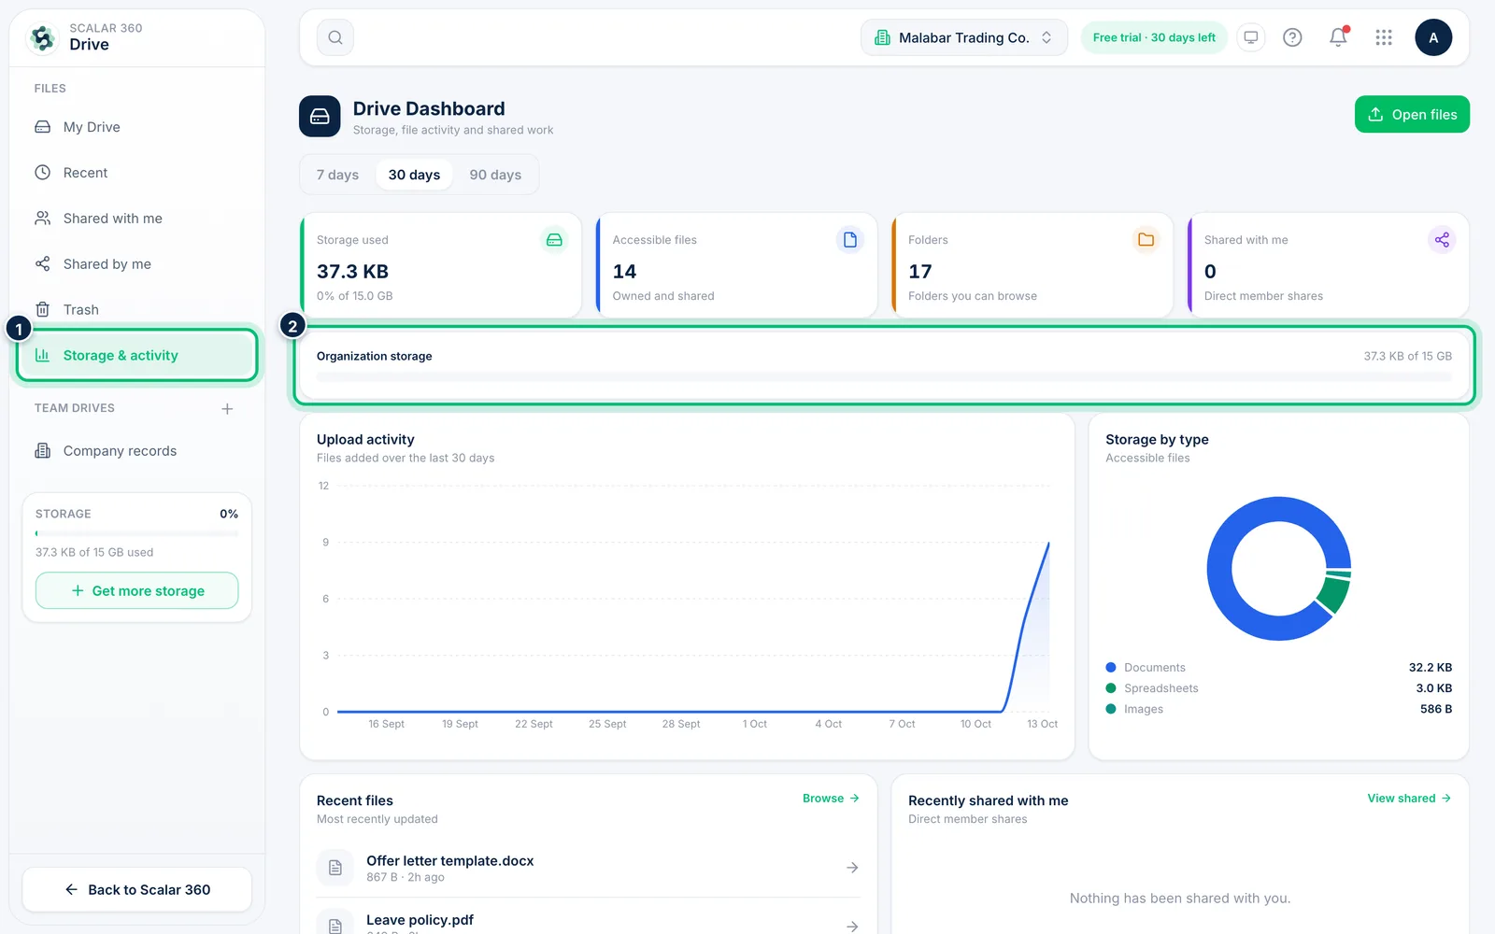Open Recent files in sidebar

(136, 173)
